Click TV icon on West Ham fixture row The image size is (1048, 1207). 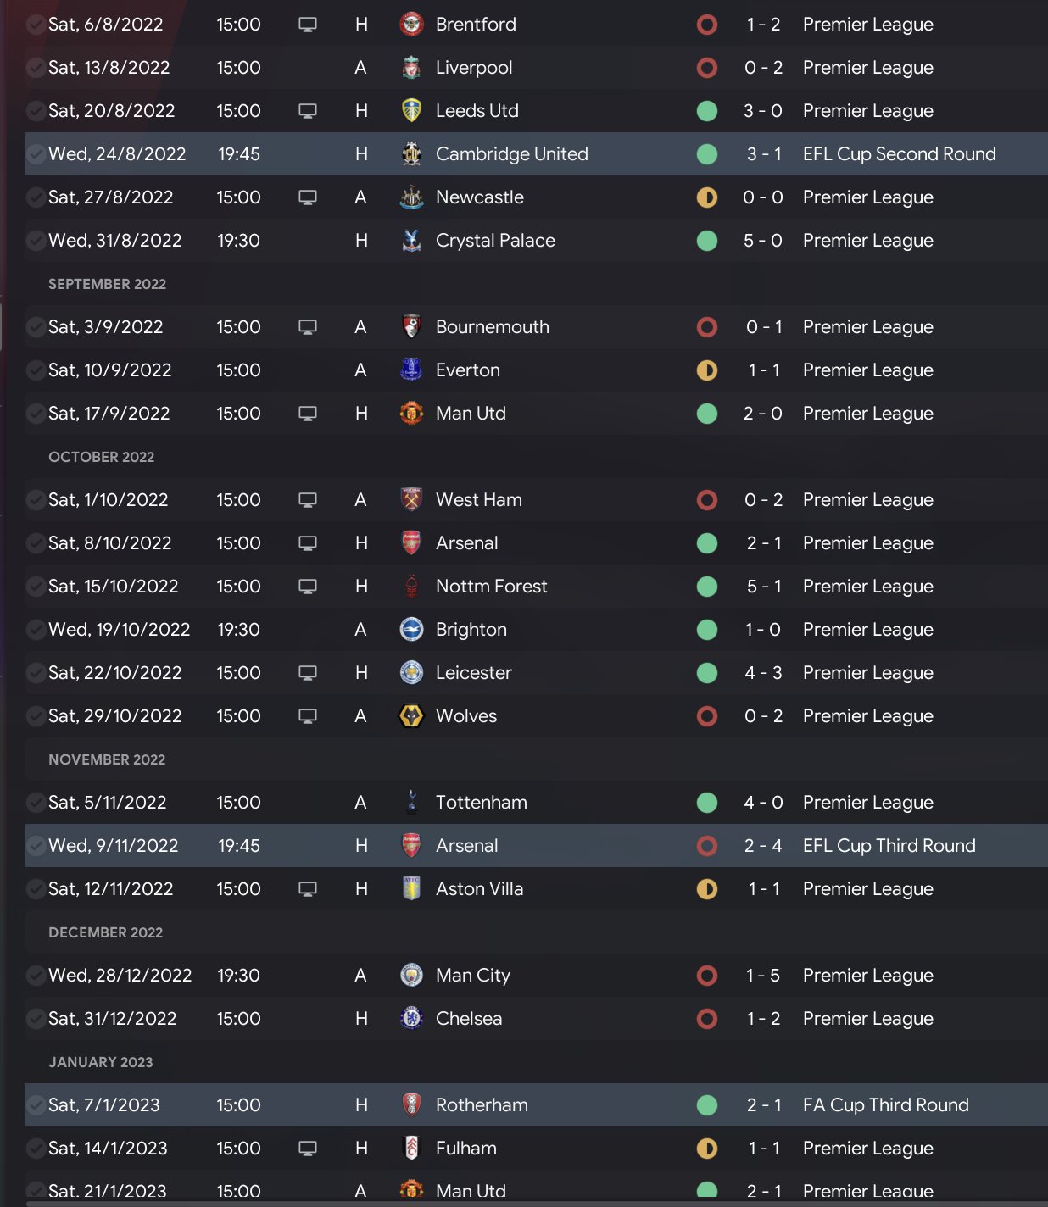308,500
